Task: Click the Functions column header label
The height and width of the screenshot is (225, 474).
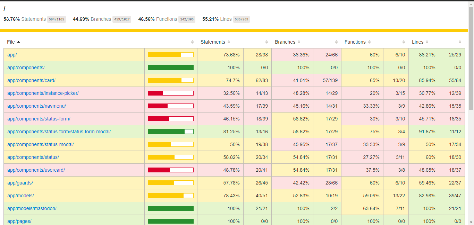Action: click(x=355, y=42)
